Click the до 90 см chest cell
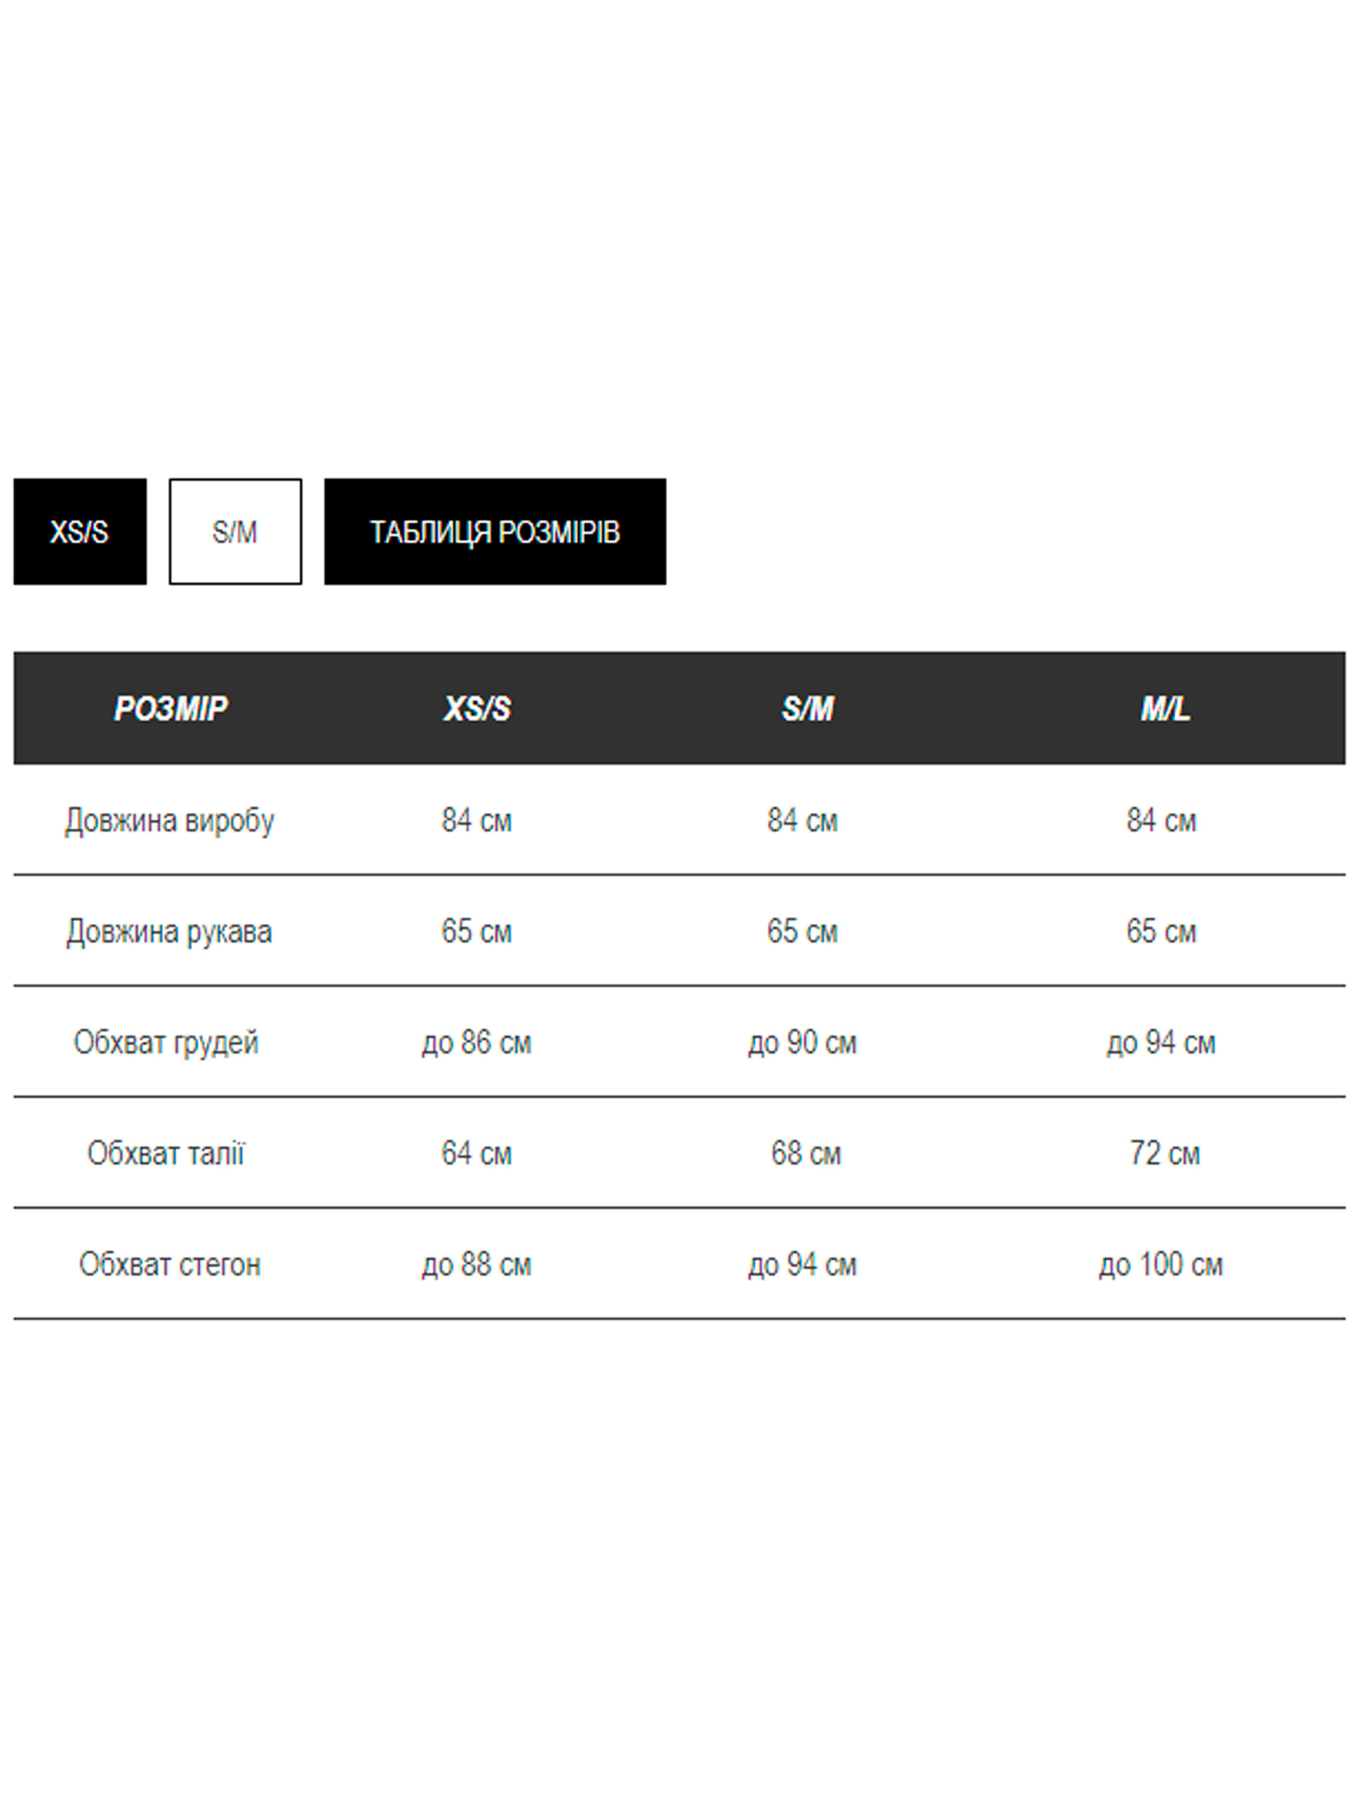This screenshot has height=1801, width=1351. (802, 1042)
